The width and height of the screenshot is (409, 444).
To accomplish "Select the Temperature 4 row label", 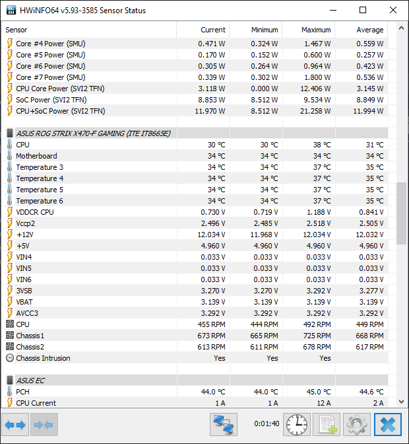I will 40,178.
